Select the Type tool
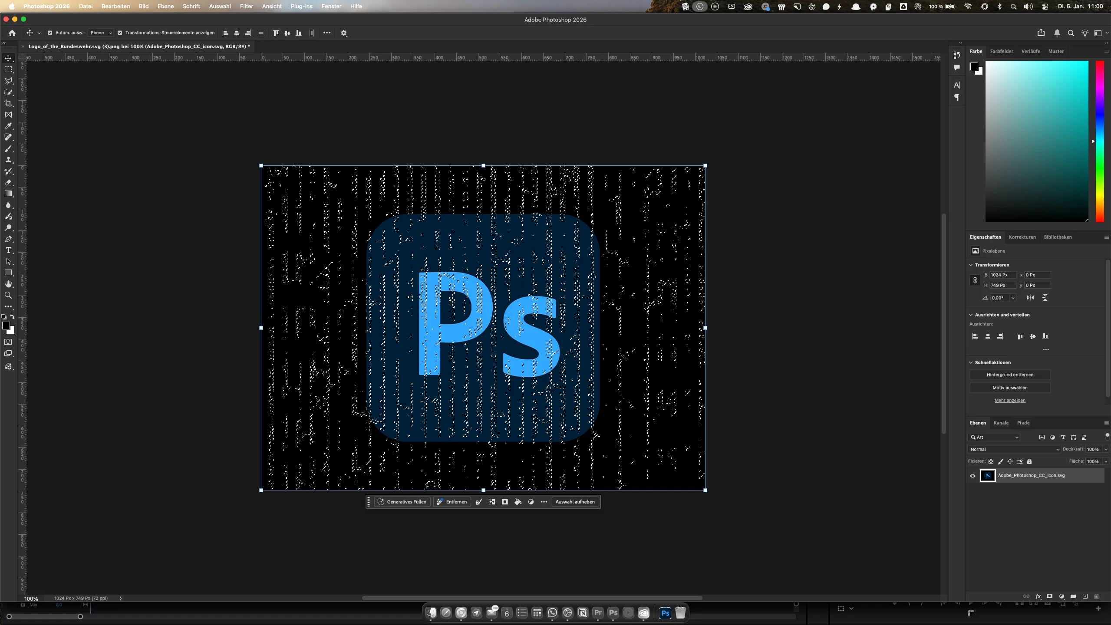Screen dimensions: 1111x625 coord(8,250)
